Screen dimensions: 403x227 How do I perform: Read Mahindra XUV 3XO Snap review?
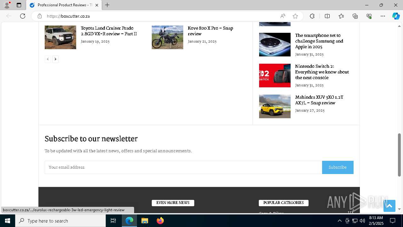(319, 100)
